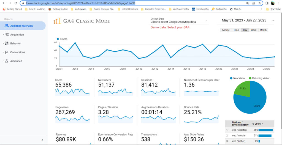The image size is (282, 145).
Task: Click Number of Sessions per User 1.36
Action: click(201, 87)
